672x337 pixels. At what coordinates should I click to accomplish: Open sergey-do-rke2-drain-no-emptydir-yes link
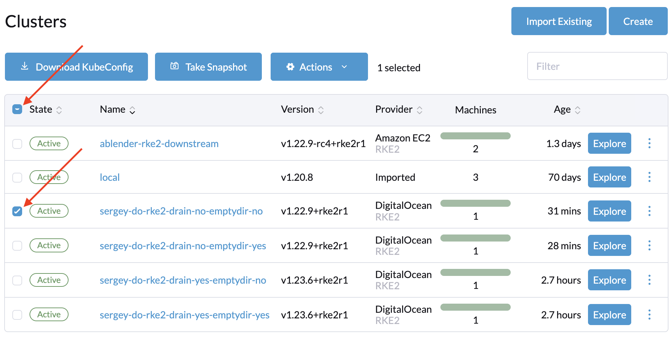[x=183, y=246]
